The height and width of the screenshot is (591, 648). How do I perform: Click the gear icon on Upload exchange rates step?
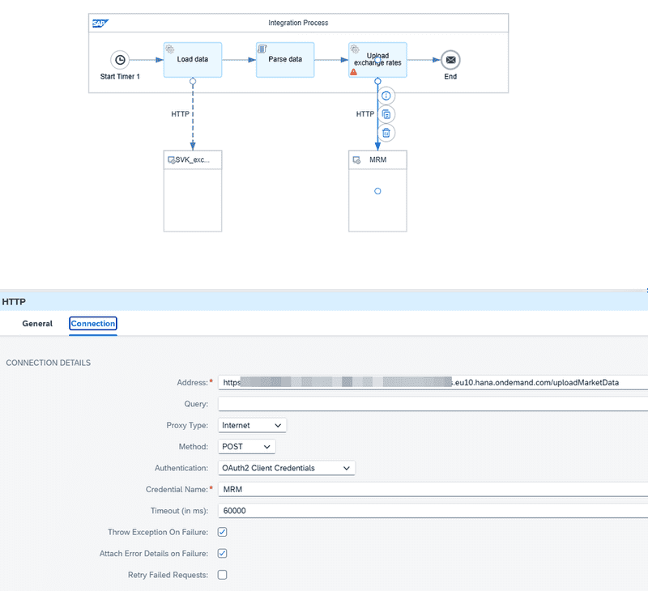pos(355,49)
